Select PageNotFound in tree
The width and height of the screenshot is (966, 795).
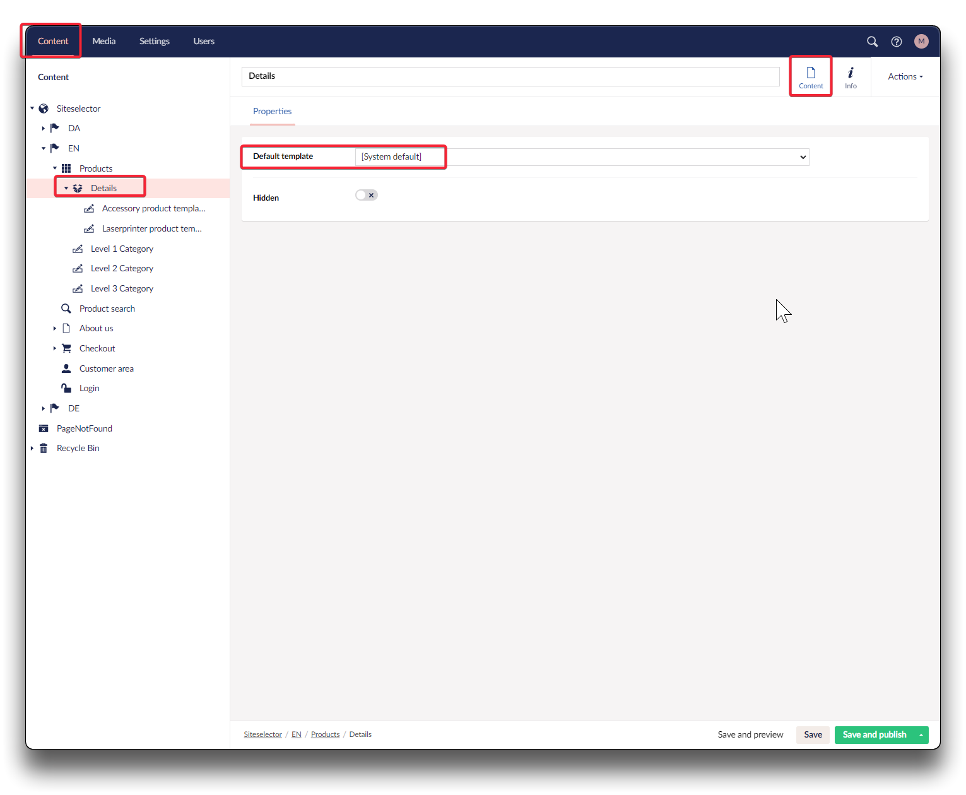(x=85, y=428)
